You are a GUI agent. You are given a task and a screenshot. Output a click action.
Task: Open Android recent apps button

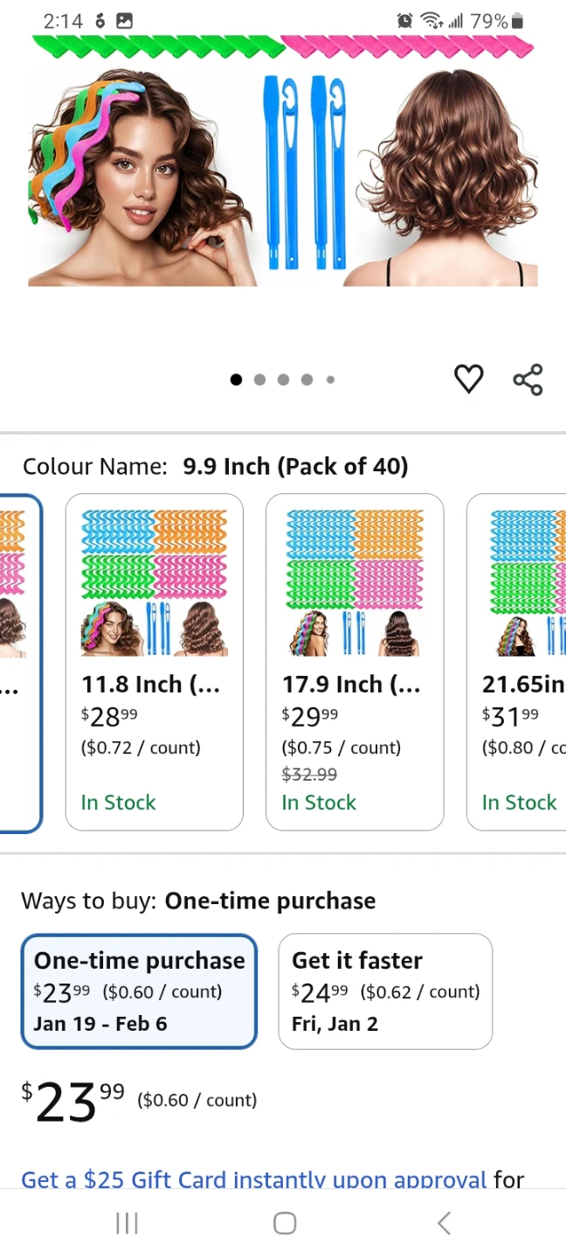click(128, 1223)
